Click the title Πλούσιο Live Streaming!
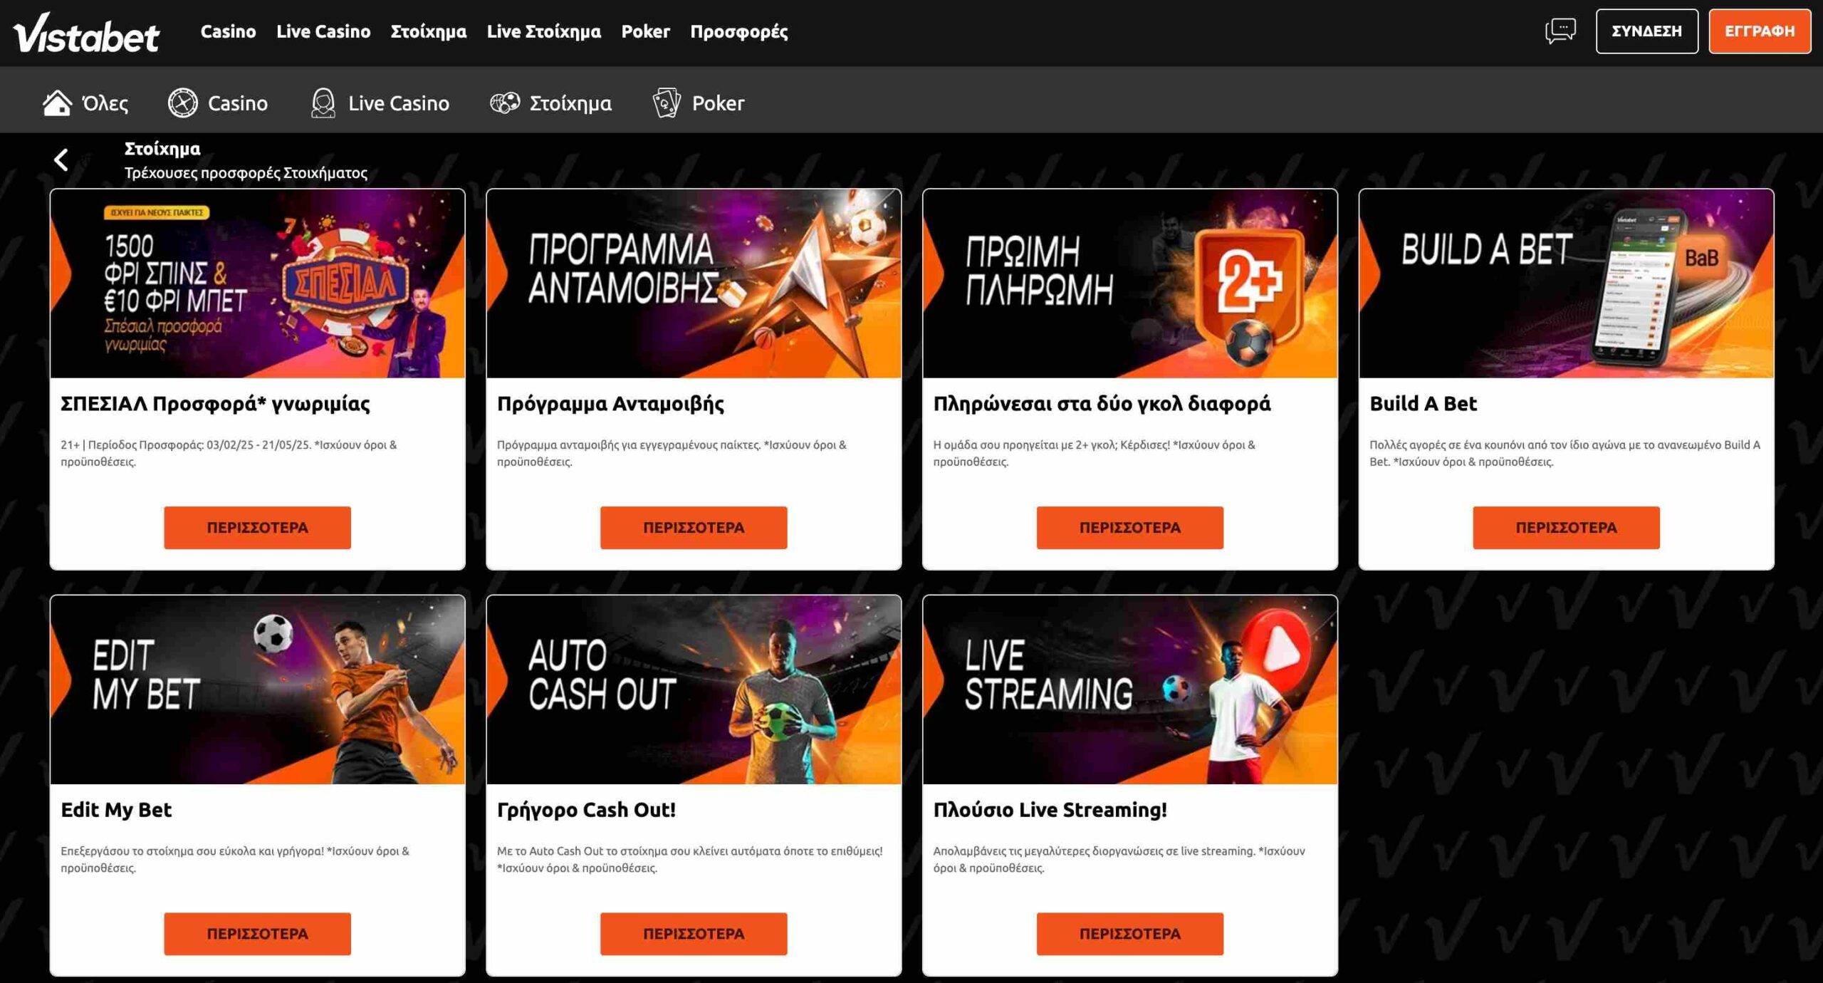 [1050, 810]
